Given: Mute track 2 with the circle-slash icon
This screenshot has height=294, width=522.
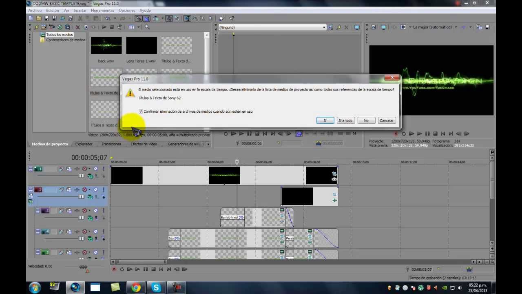Looking at the screenshot, I should 96,189.
